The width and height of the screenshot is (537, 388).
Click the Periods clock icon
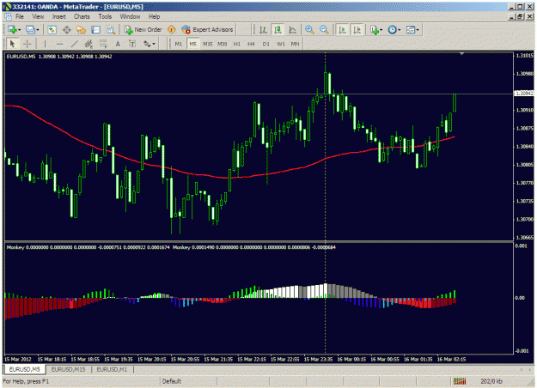(x=392, y=30)
